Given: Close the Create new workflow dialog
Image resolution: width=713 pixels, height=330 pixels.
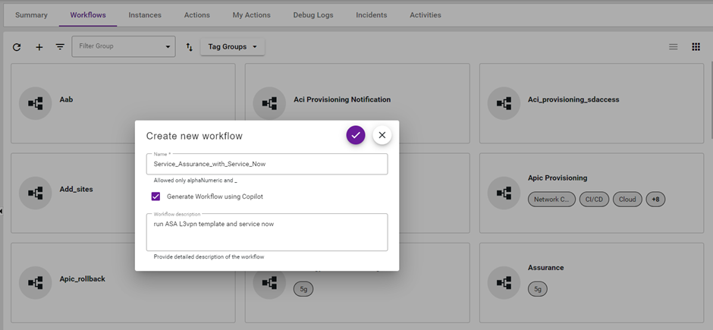Looking at the screenshot, I should [x=382, y=135].
